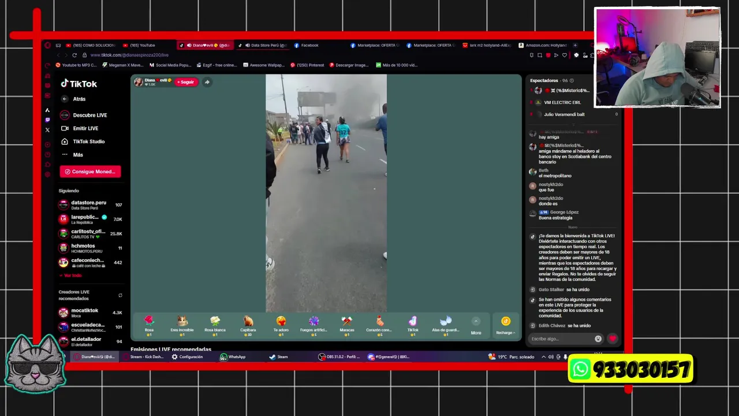
Task: Open the escueladeca recommended creator
Action: (90, 326)
